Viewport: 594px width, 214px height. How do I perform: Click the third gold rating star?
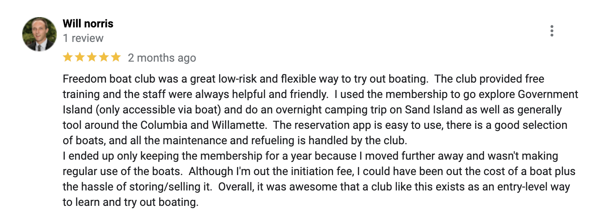(x=92, y=57)
